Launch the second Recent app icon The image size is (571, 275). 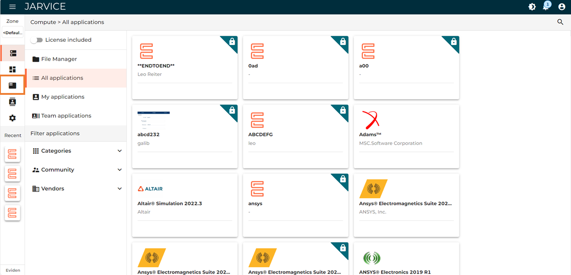13,173
